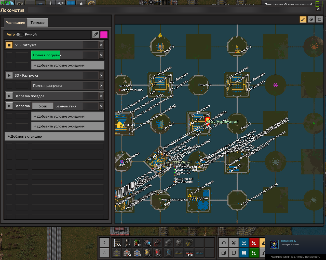Delete the Полная разгрузка condition
Screen dimensions: 326x260
(x=101, y=86)
